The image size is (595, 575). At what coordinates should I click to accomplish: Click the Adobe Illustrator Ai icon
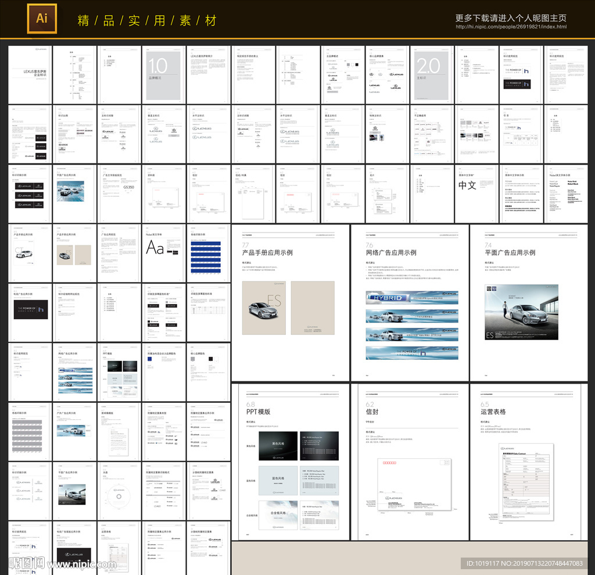tap(42, 19)
